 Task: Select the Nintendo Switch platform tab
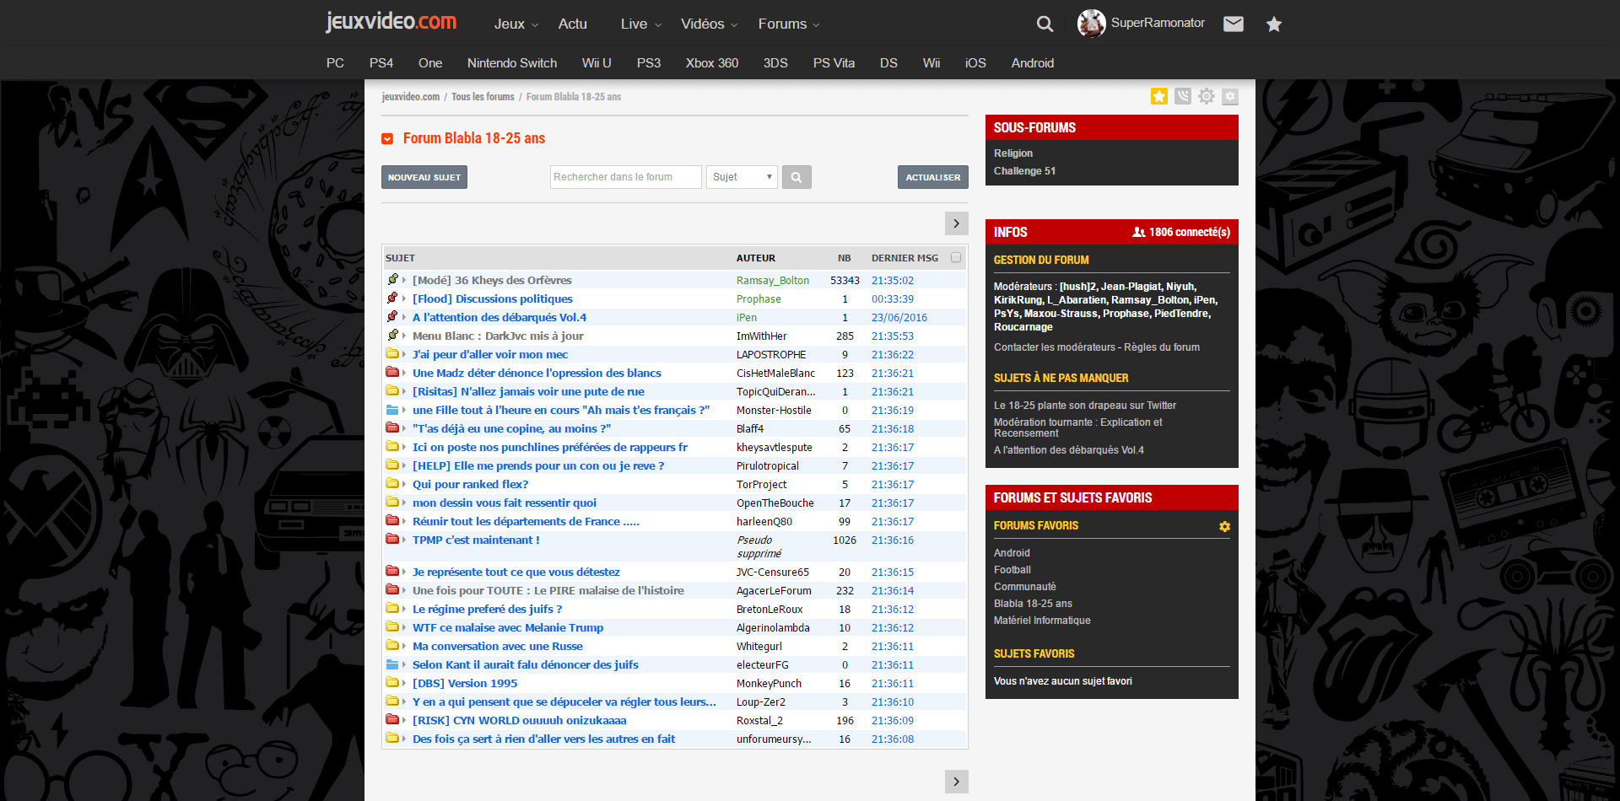(512, 63)
